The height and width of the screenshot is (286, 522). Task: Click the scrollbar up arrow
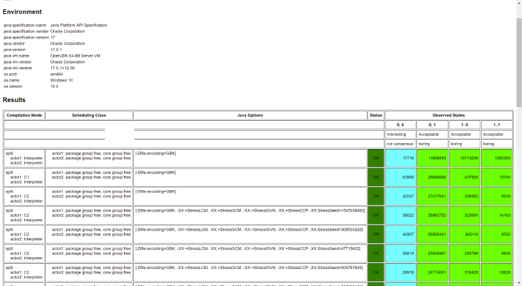518,3
